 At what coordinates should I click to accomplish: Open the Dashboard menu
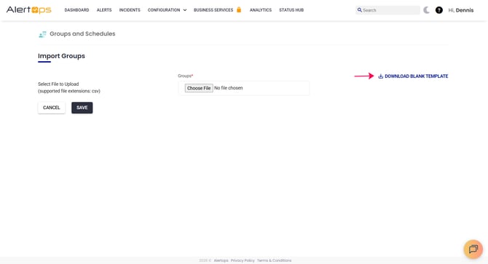point(76,10)
